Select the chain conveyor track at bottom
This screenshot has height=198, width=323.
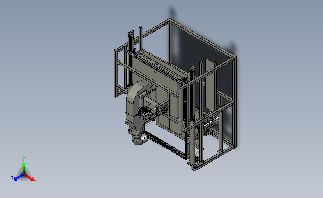165,145
